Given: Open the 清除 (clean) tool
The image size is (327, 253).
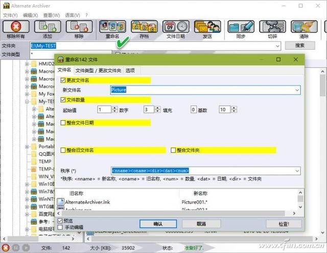Looking at the screenshot, I should [x=304, y=27].
